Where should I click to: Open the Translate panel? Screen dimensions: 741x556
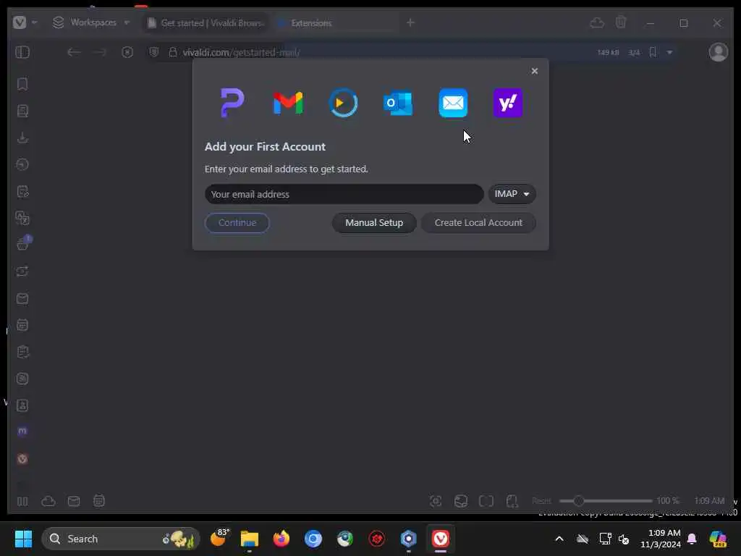click(22, 218)
